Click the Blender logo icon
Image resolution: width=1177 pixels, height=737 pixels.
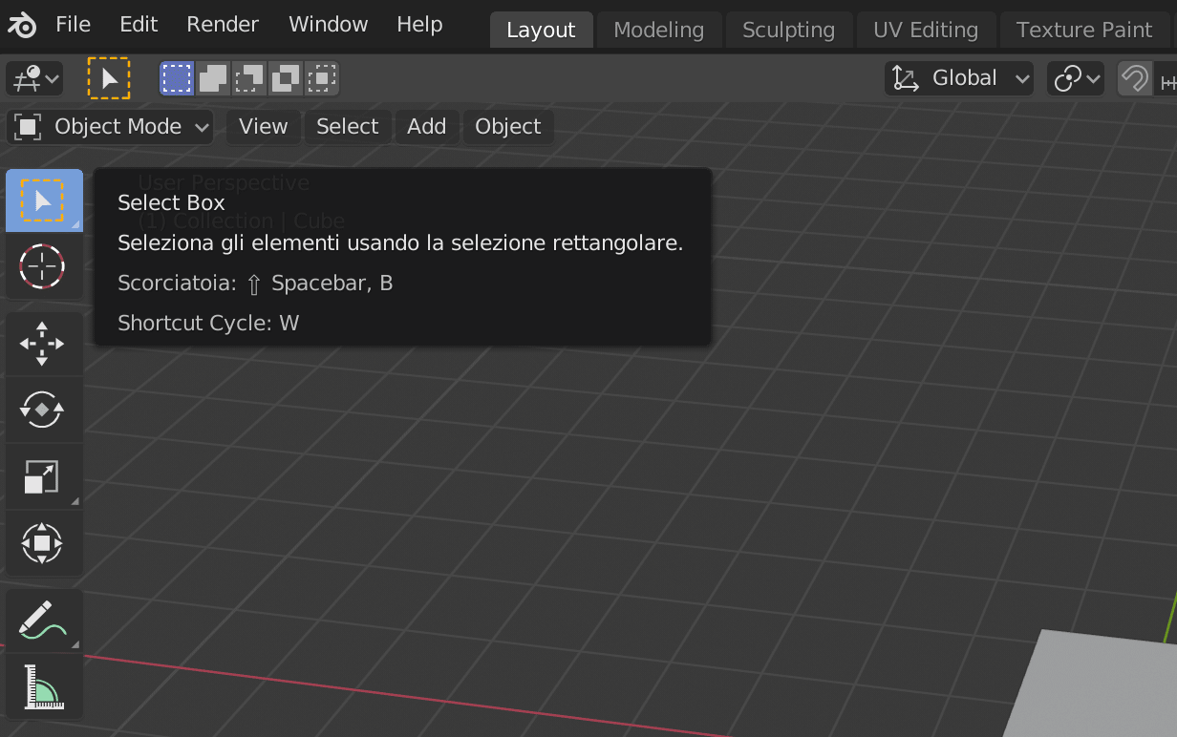click(x=22, y=24)
